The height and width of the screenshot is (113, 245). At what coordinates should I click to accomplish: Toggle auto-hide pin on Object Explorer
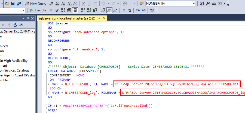point(28,18)
